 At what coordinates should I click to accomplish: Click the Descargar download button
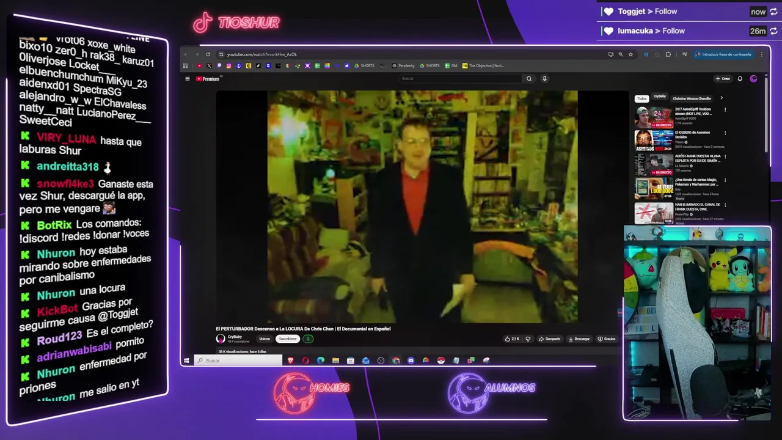tap(579, 339)
